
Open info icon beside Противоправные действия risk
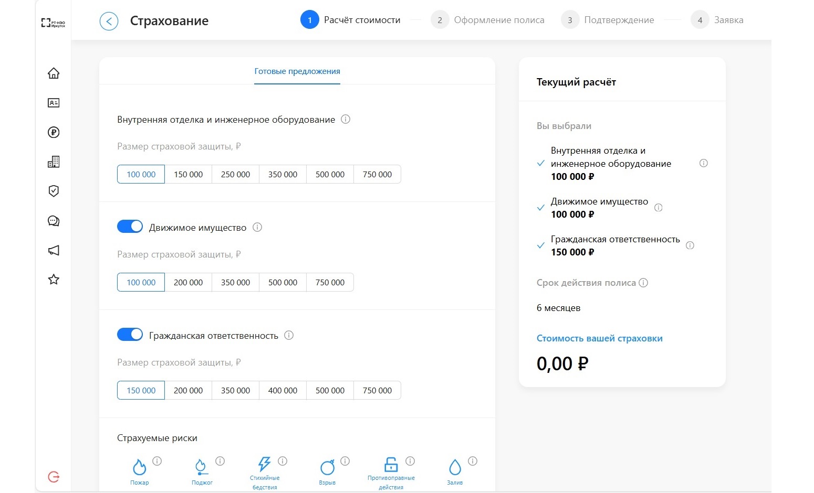[x=410, y=461]
